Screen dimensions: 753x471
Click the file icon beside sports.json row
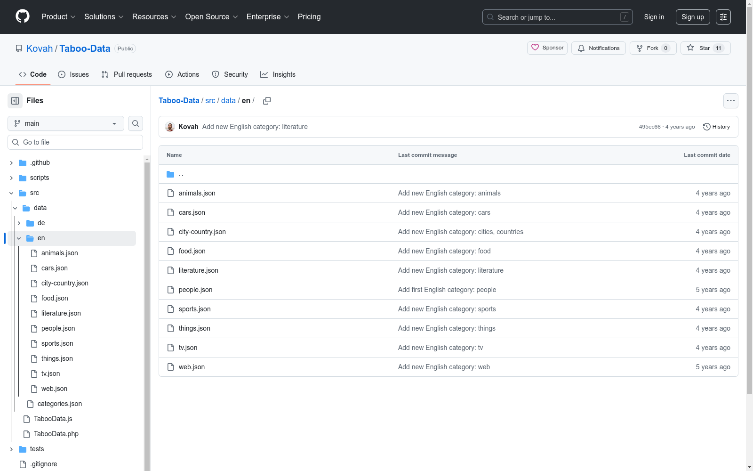click(x=170, y=309)
